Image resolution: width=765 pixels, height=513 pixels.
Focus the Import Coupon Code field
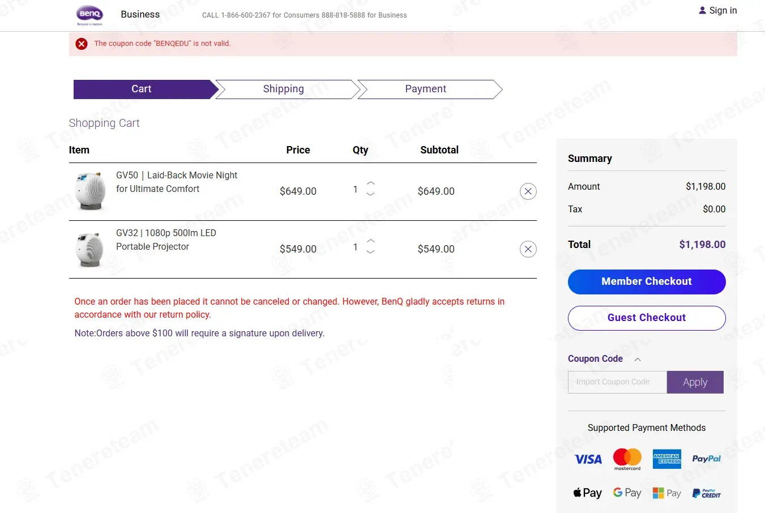[x=617, y=382]
